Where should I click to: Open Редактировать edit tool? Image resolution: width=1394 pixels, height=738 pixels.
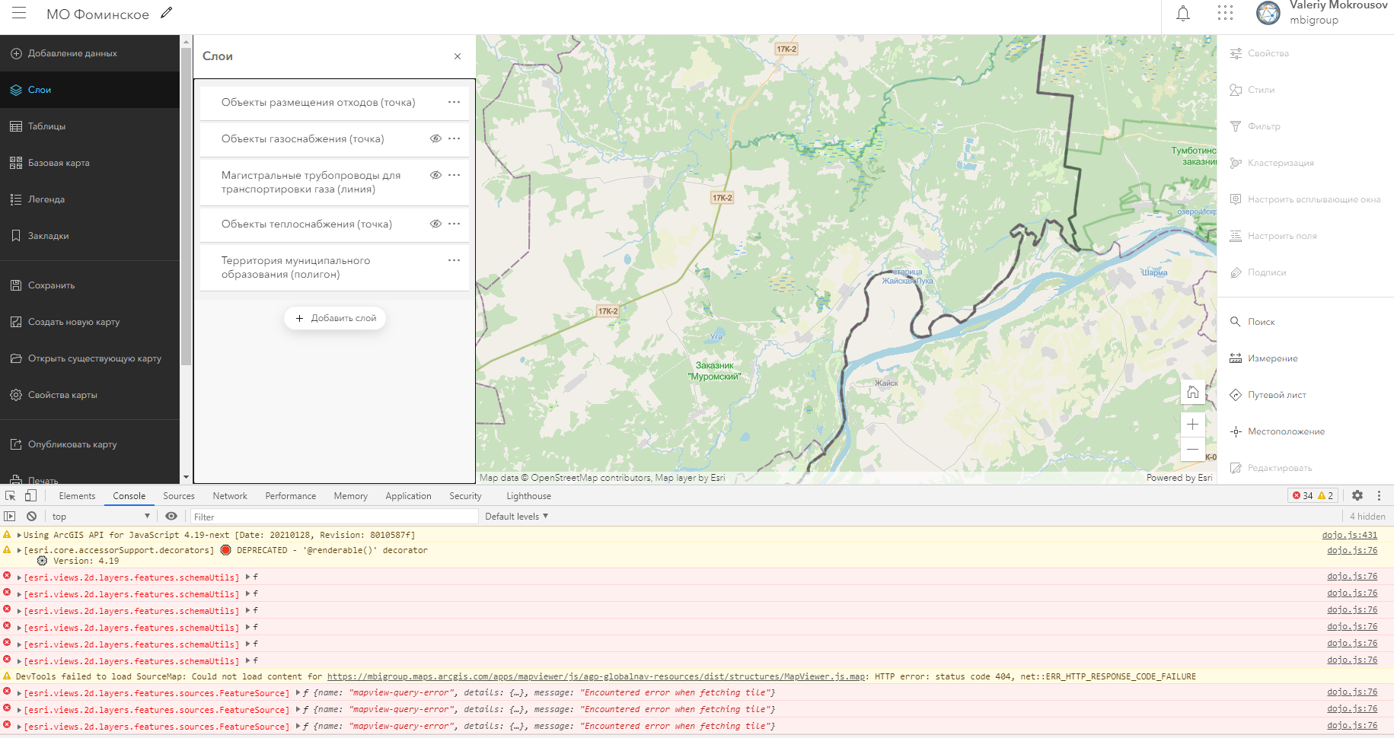(1306, 468)
